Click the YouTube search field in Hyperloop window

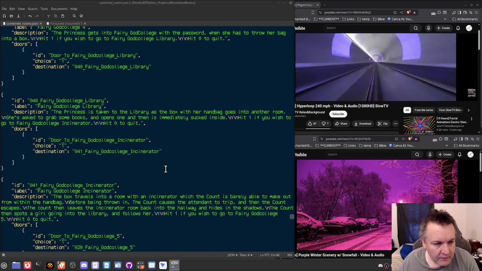[367, 28]
